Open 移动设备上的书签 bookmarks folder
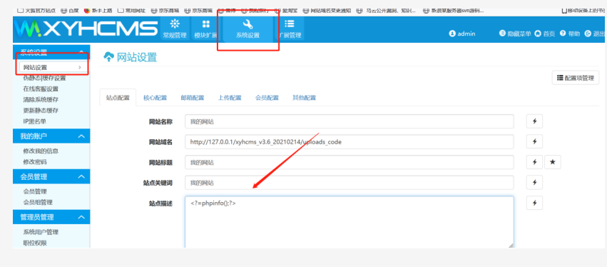This screenshot has width=607, height=267. click(584, 11)
